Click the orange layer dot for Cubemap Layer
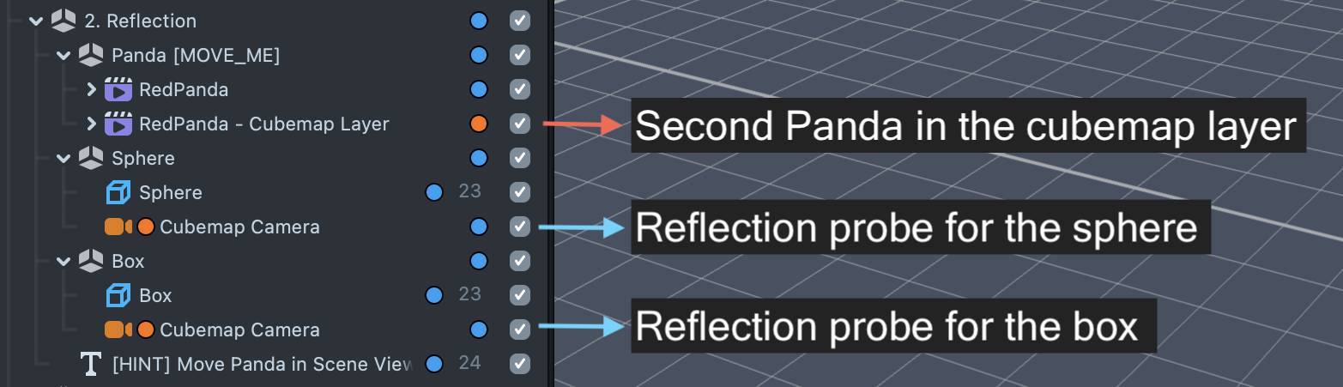The width and height of the screenshot is (1343, 387). pos(479,124)
